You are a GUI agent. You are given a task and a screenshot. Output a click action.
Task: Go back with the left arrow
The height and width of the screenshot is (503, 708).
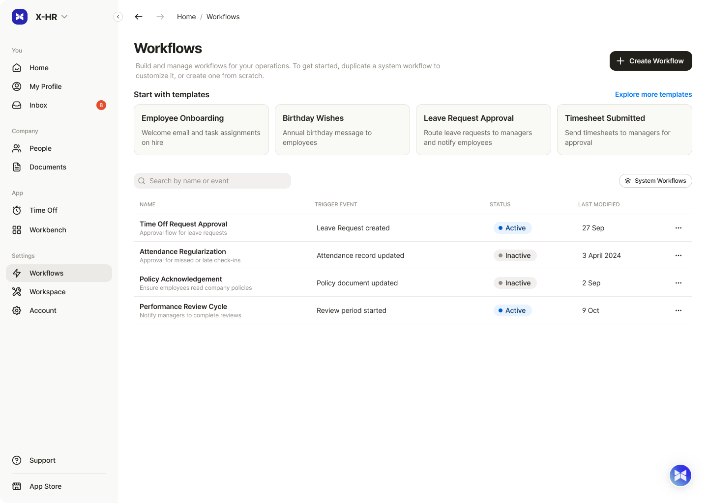(x=139, y=17)
